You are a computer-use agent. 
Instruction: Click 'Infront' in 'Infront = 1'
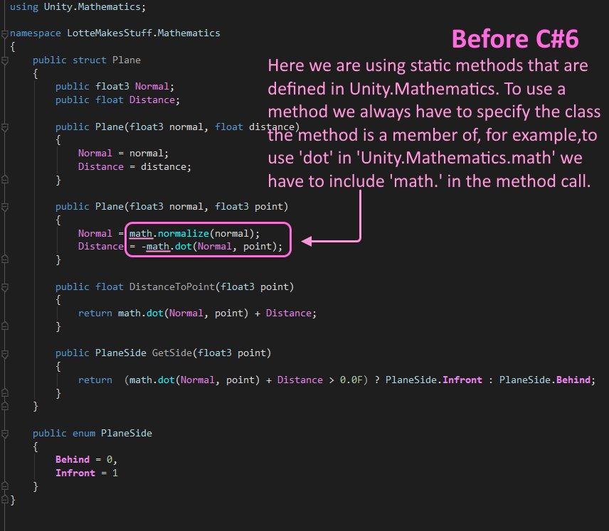tap(75, 473)
